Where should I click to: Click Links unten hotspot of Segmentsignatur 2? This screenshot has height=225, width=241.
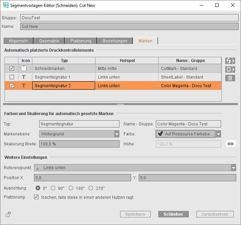tap(127, 85)
